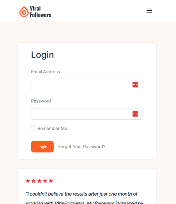
Task: Open the Forgot Your Password? link
Action: pos(82,146)
